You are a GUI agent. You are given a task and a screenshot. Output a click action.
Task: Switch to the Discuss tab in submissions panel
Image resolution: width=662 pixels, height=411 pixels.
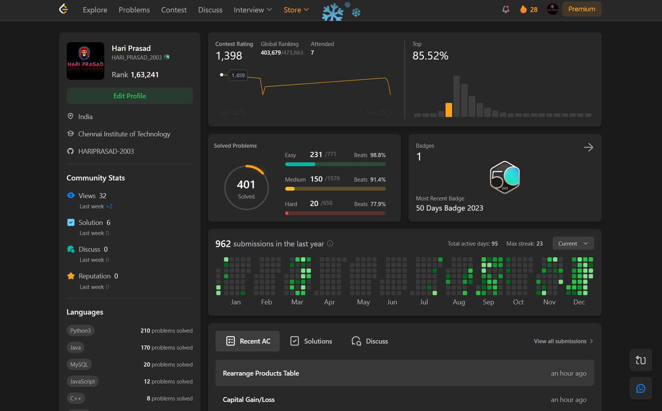click(370, 341)
